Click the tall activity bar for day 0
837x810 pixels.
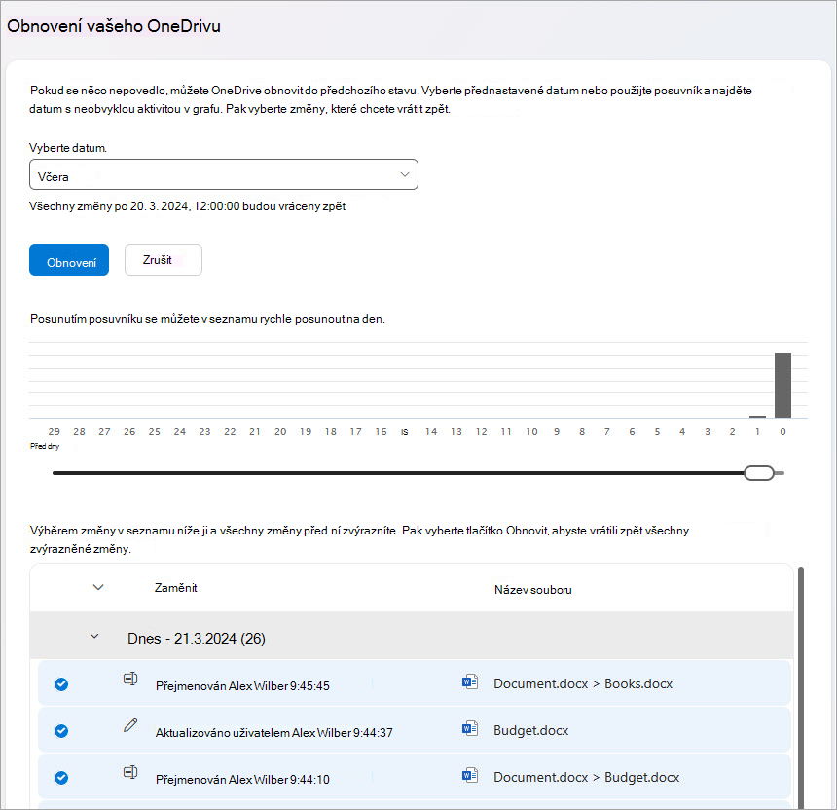tap(783, 386)
